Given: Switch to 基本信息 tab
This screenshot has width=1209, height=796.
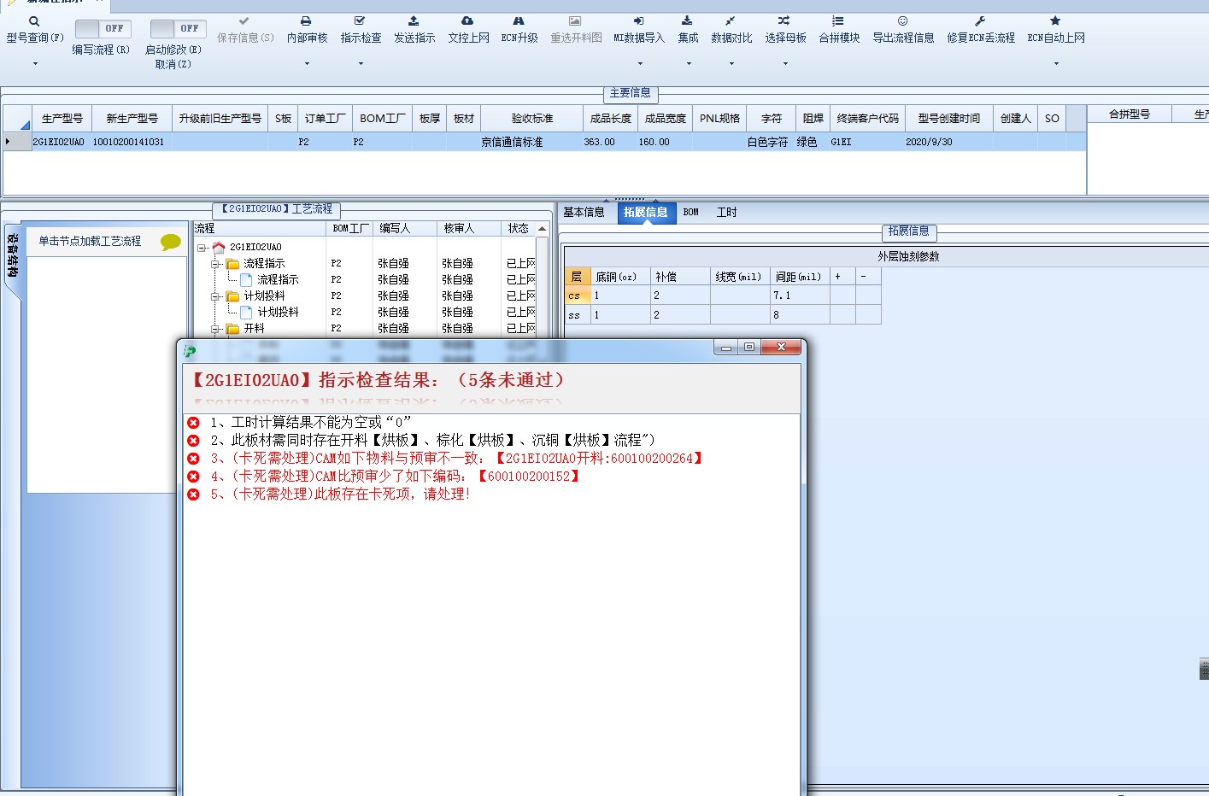Looking at the screenshot, I should 584,213.
